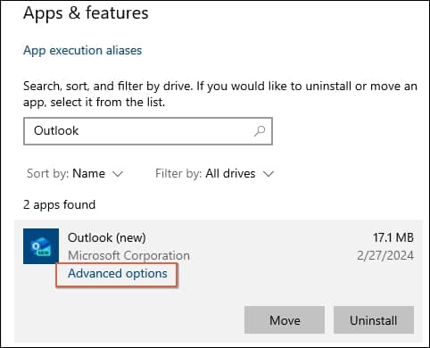Click the 17.1 MB size value
430x348 pixels.
click(x=393, y=237)
